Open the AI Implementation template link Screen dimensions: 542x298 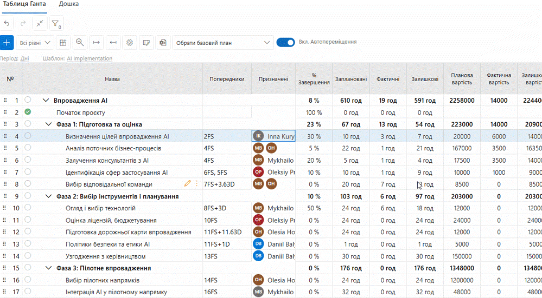90,58
